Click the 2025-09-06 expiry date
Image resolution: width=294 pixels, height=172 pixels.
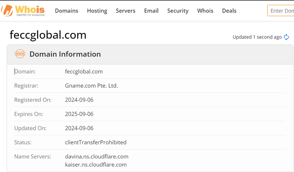[79, 114]
